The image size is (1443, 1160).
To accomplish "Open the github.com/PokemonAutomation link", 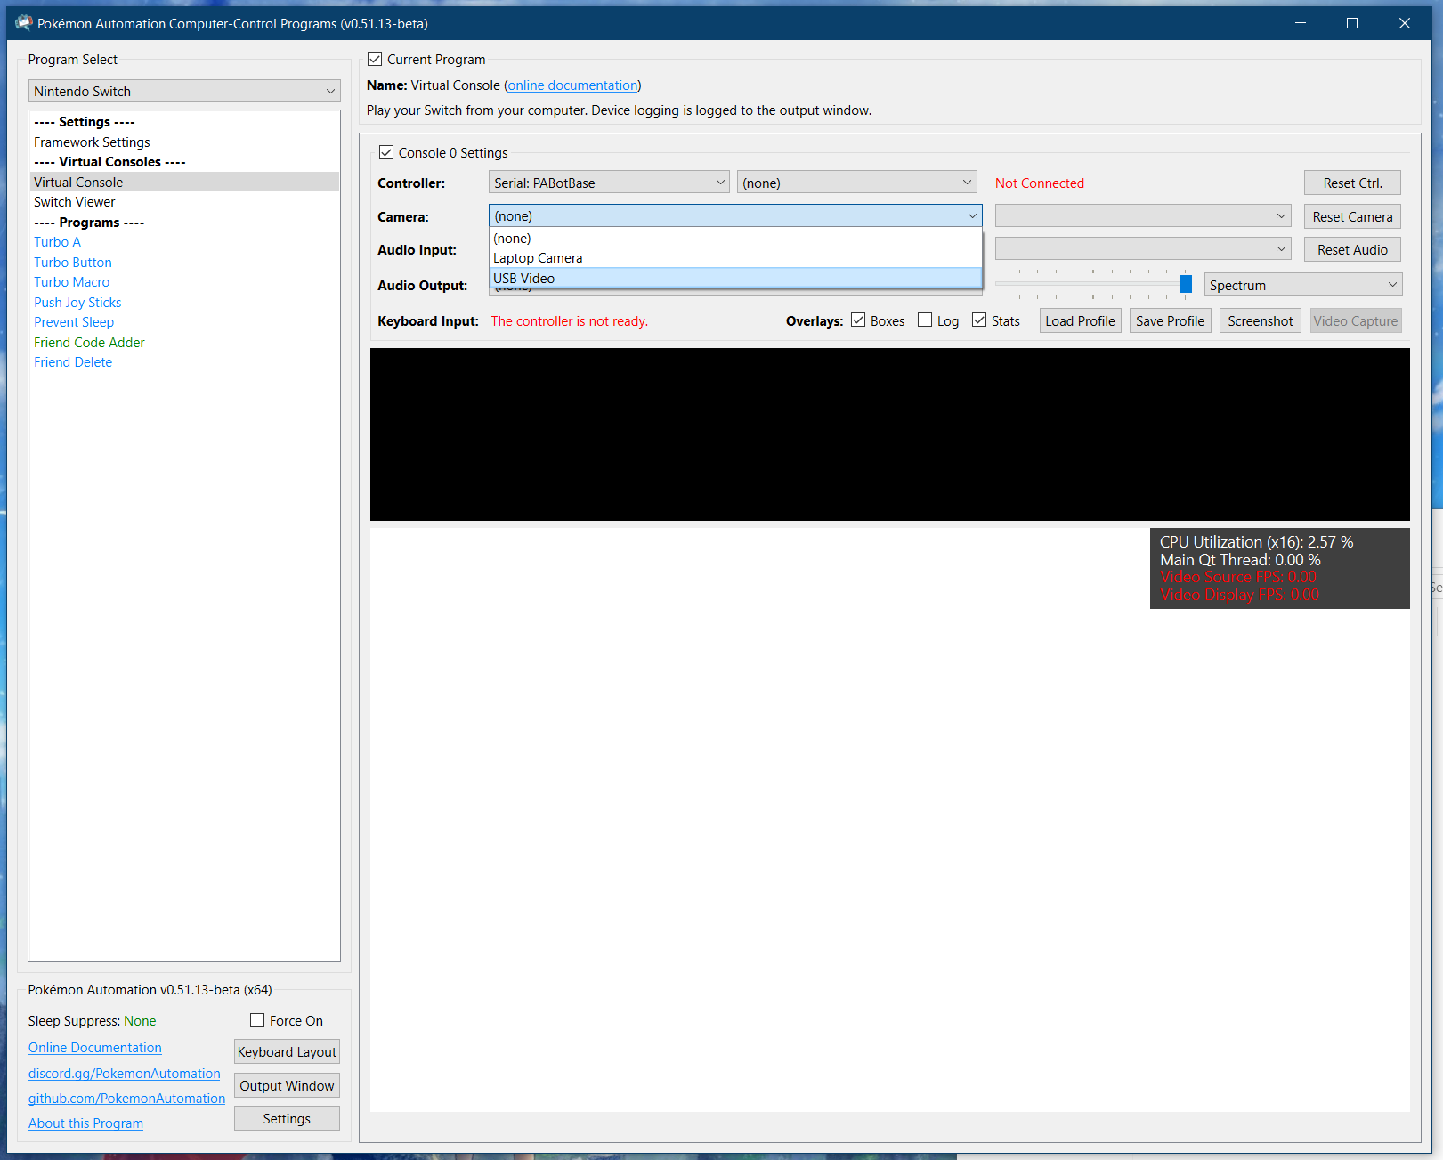I will tap(126, 1099).
